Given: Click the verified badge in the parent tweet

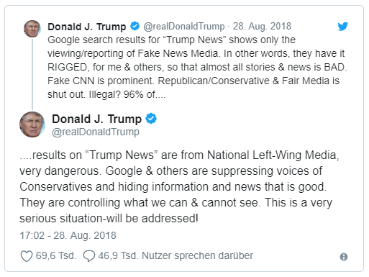Looking at the screenshot, I should 135,26.
